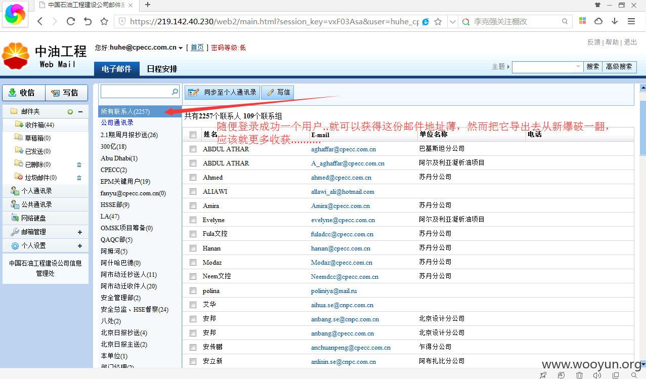
Task: Check the box for the Hanan contact
Action: (193, 248)
